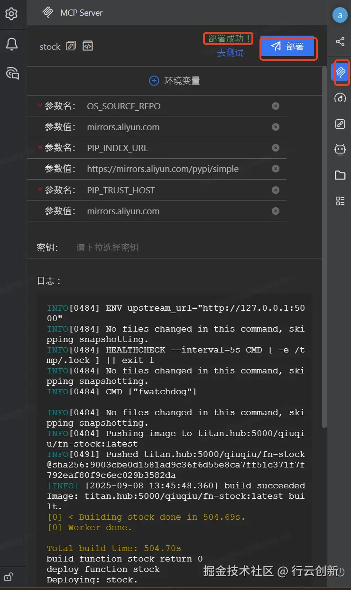Select the MCP Server icon in right sidebar
The image size is (351, 590).
point(340,72)
